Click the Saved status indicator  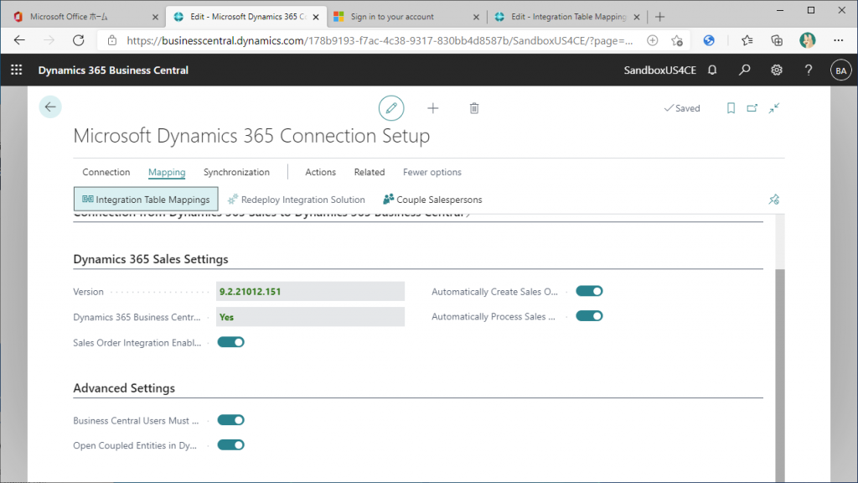[x=682, y=108]
